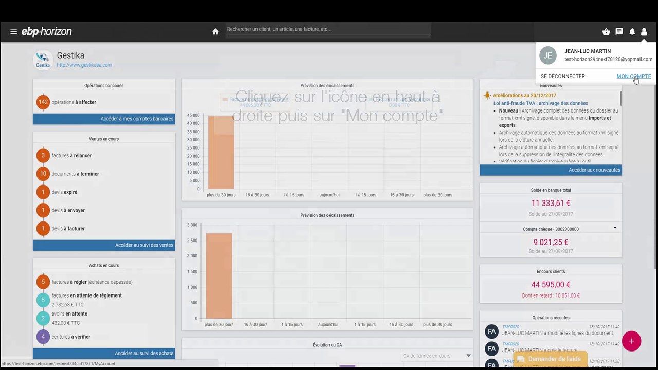
Task: Click the 44 595,00 € encours clients amount
Action: (x=551, y=284)
